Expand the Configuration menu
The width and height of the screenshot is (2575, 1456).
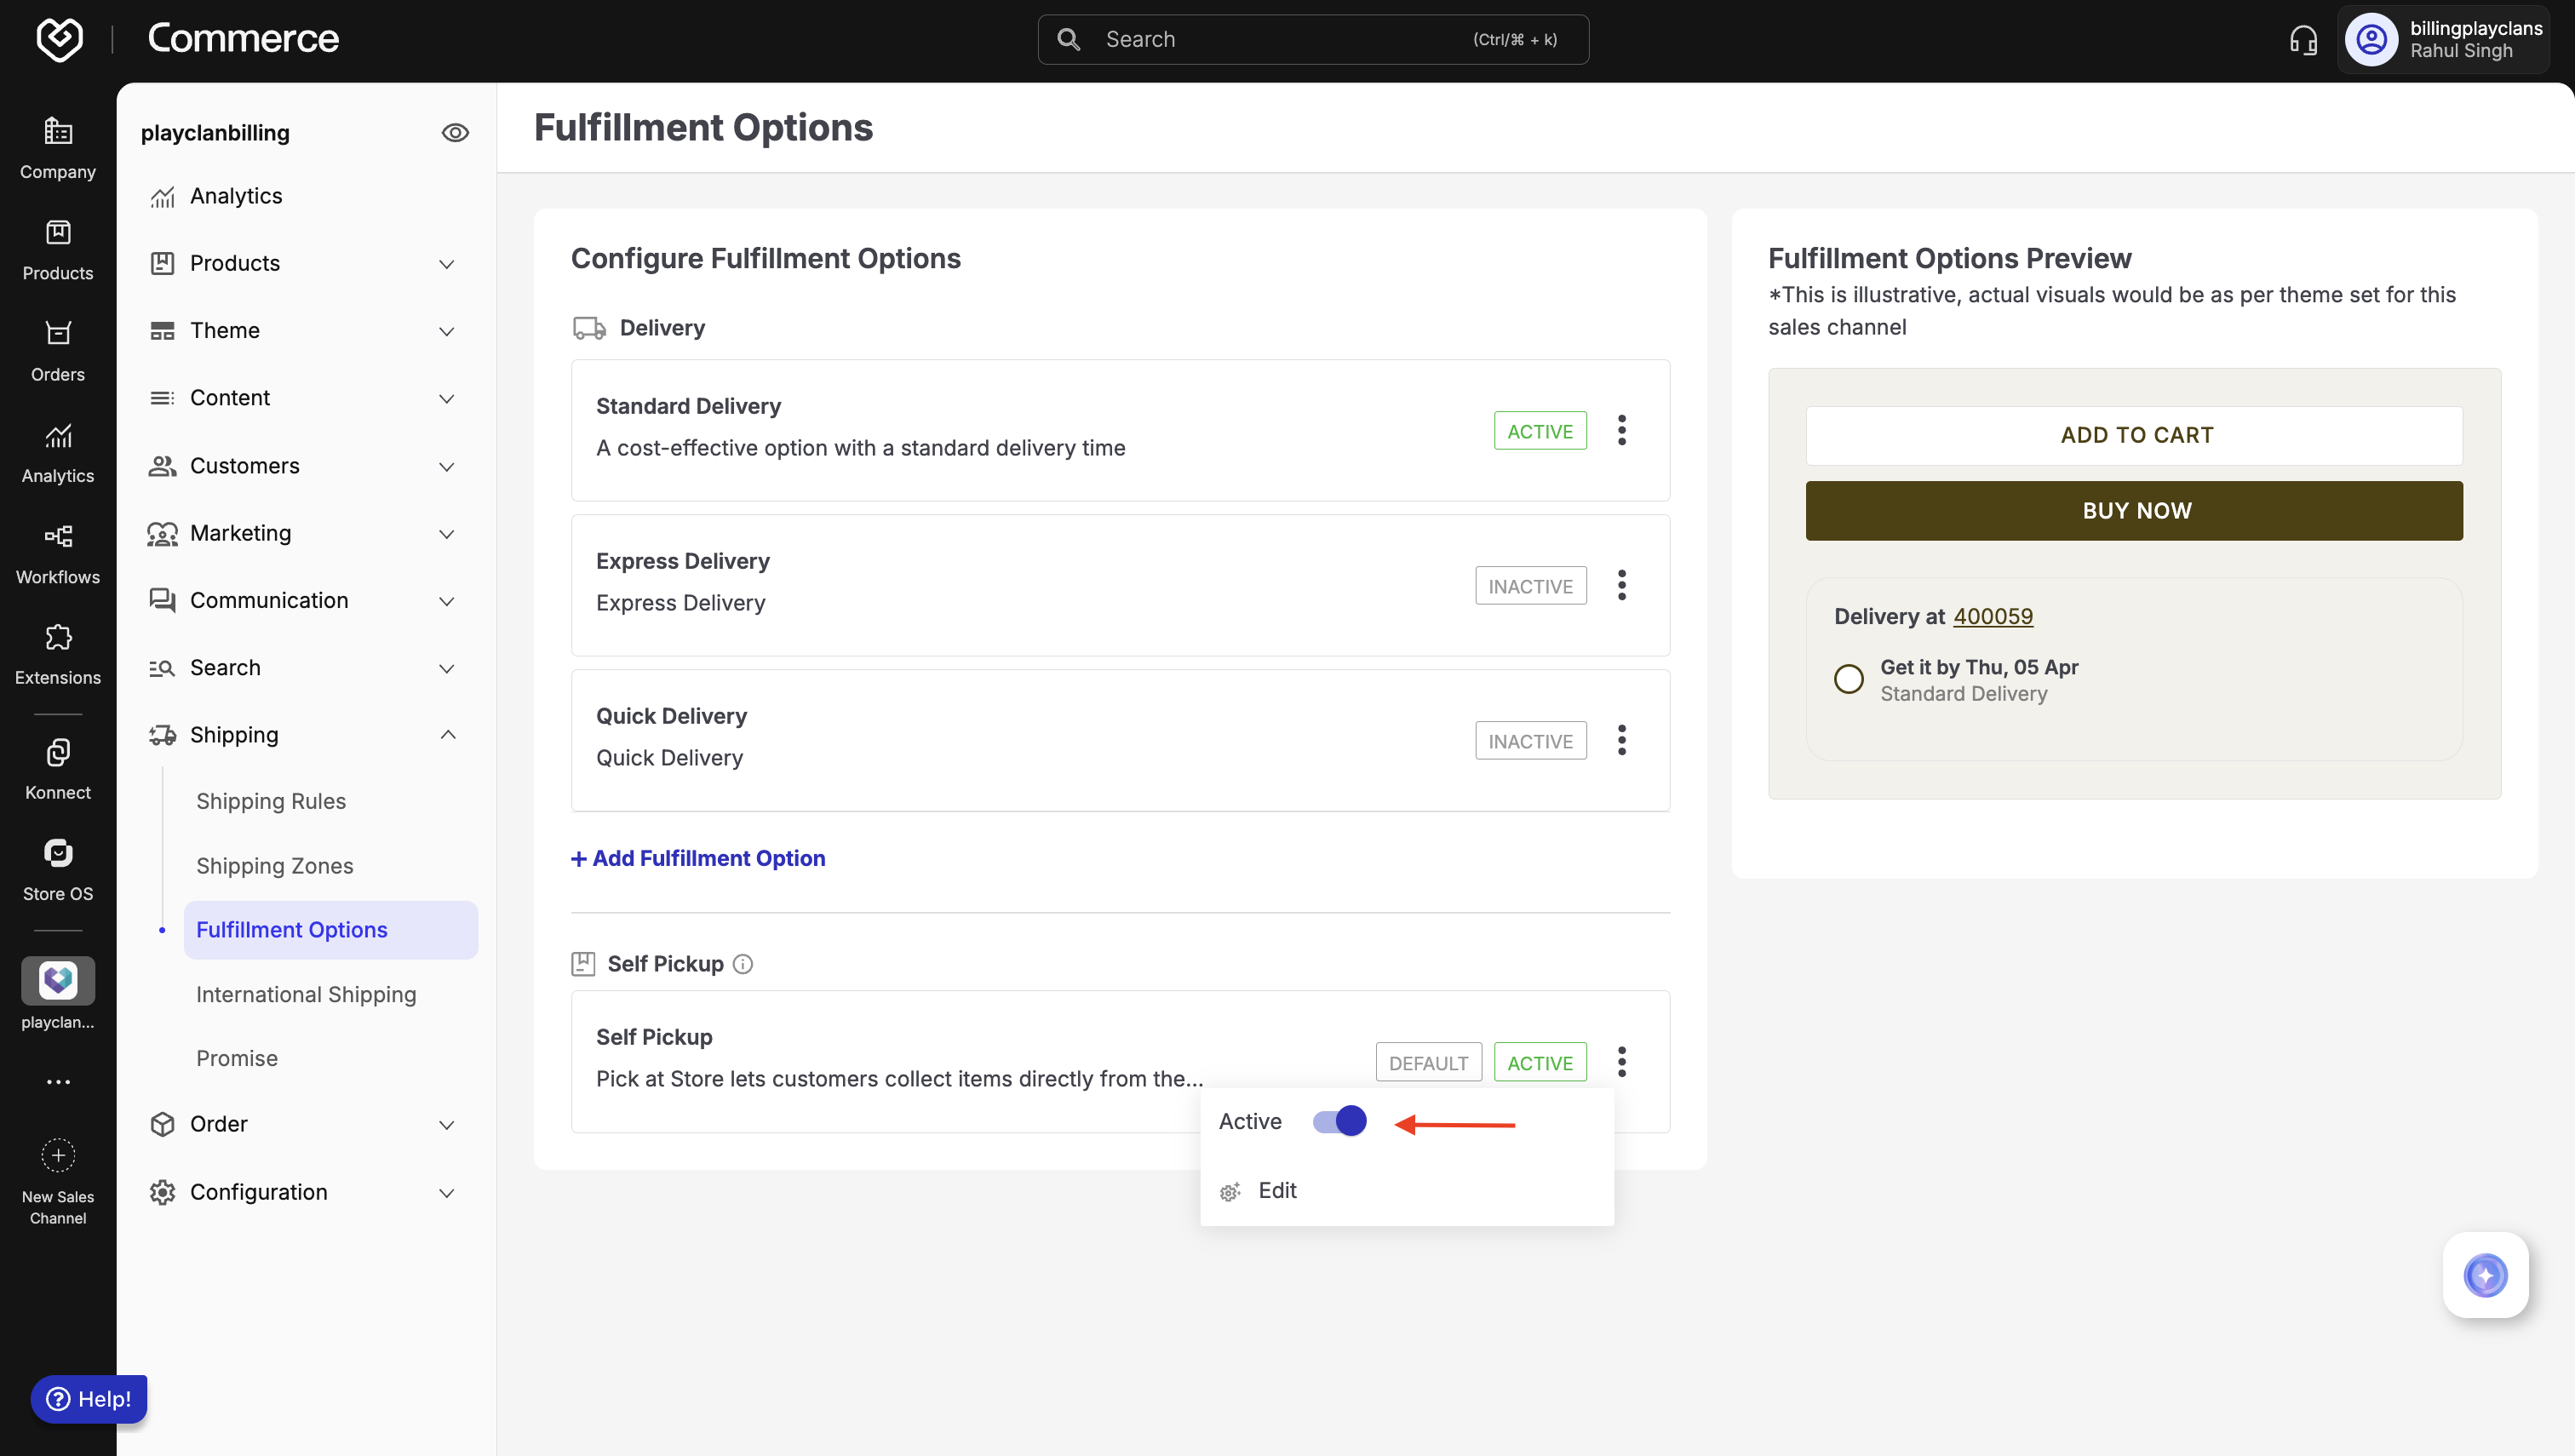click(x=447, y=1192)
